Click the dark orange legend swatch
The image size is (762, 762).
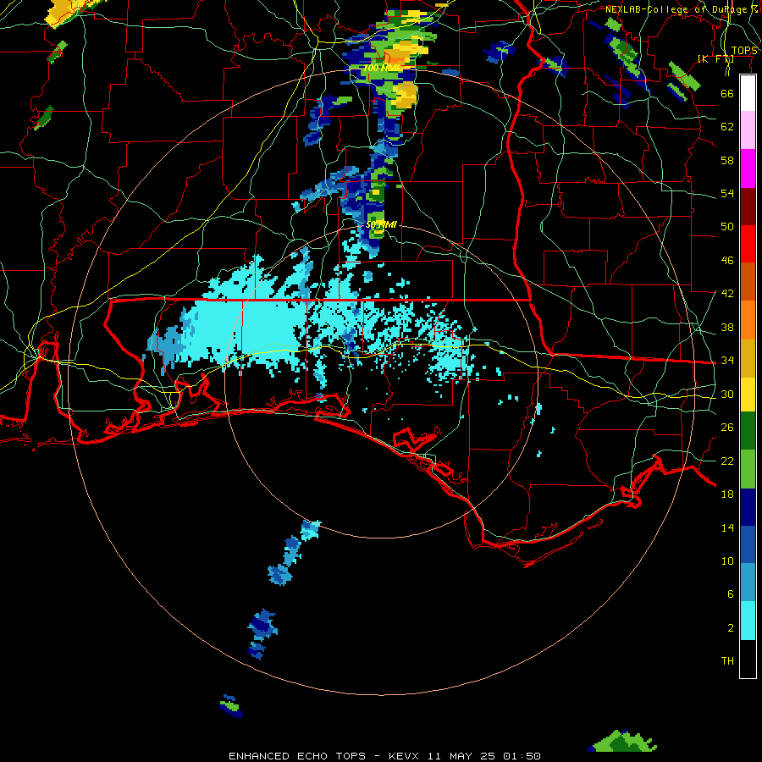tap(748, 281)
